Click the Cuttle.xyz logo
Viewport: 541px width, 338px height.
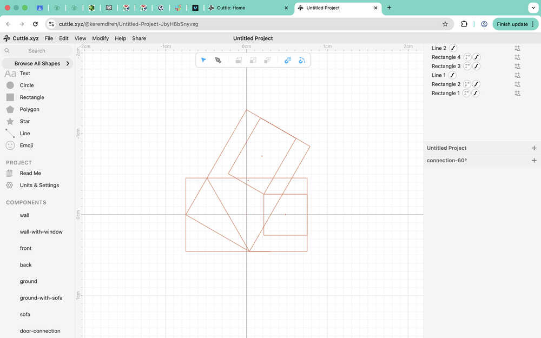[21, 38]
